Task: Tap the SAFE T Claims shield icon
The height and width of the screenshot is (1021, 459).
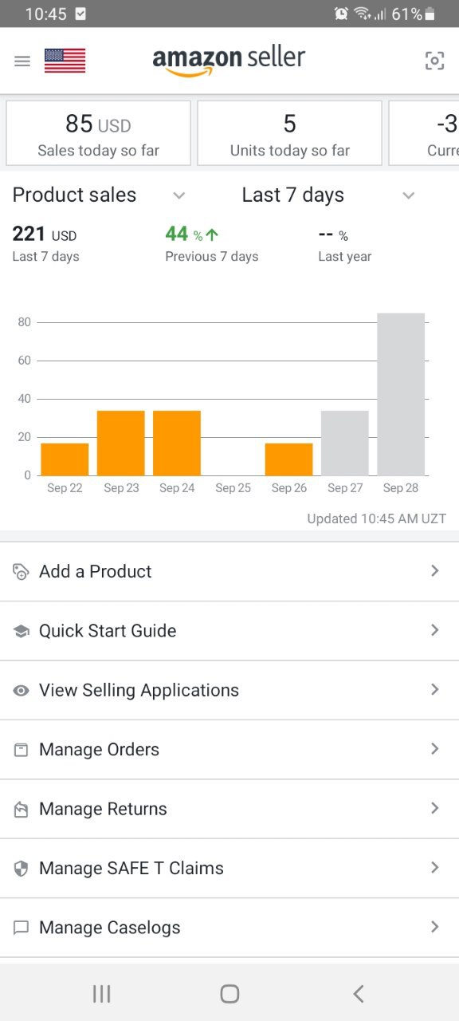Action: pyautogui.click(x=22, y=869)
